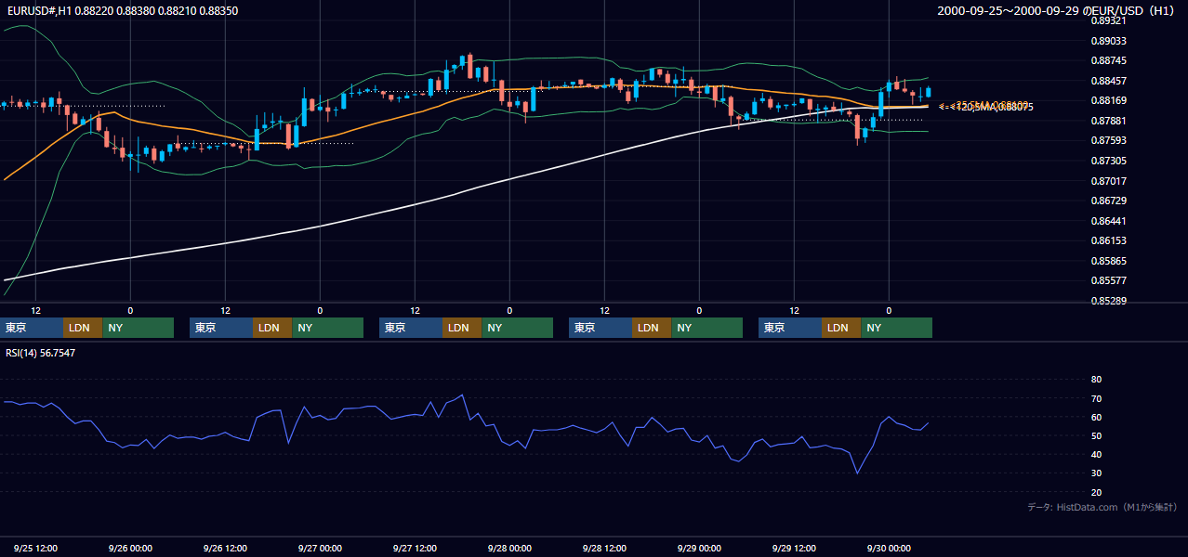The image size is (1188, 557).
Task: Click price axis label 0.86153
Action: [x=1108, y=240]
